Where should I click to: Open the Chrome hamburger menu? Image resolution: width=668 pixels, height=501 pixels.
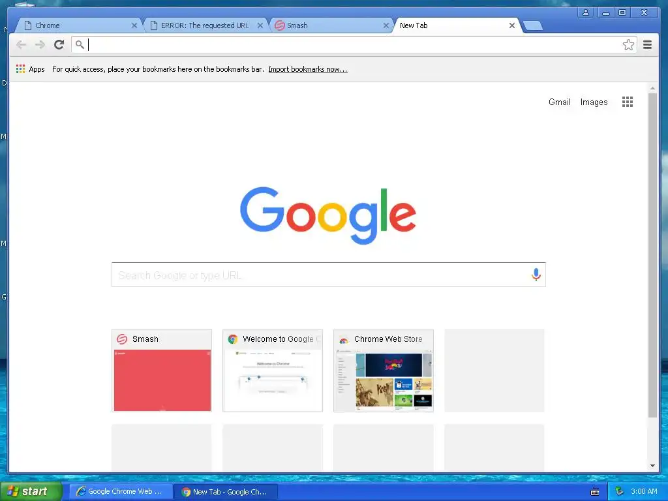coord(647,45)
